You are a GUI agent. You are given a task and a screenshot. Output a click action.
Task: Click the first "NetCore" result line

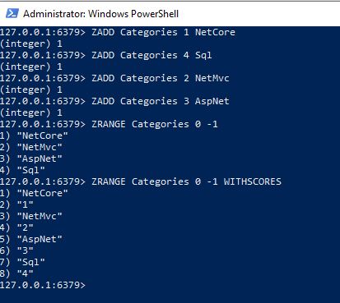click(x=34, y=135)
